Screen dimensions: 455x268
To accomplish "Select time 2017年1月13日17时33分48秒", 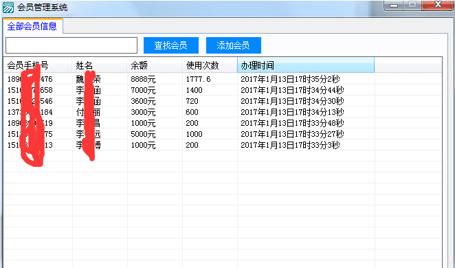I will click(x=292, y=123).
